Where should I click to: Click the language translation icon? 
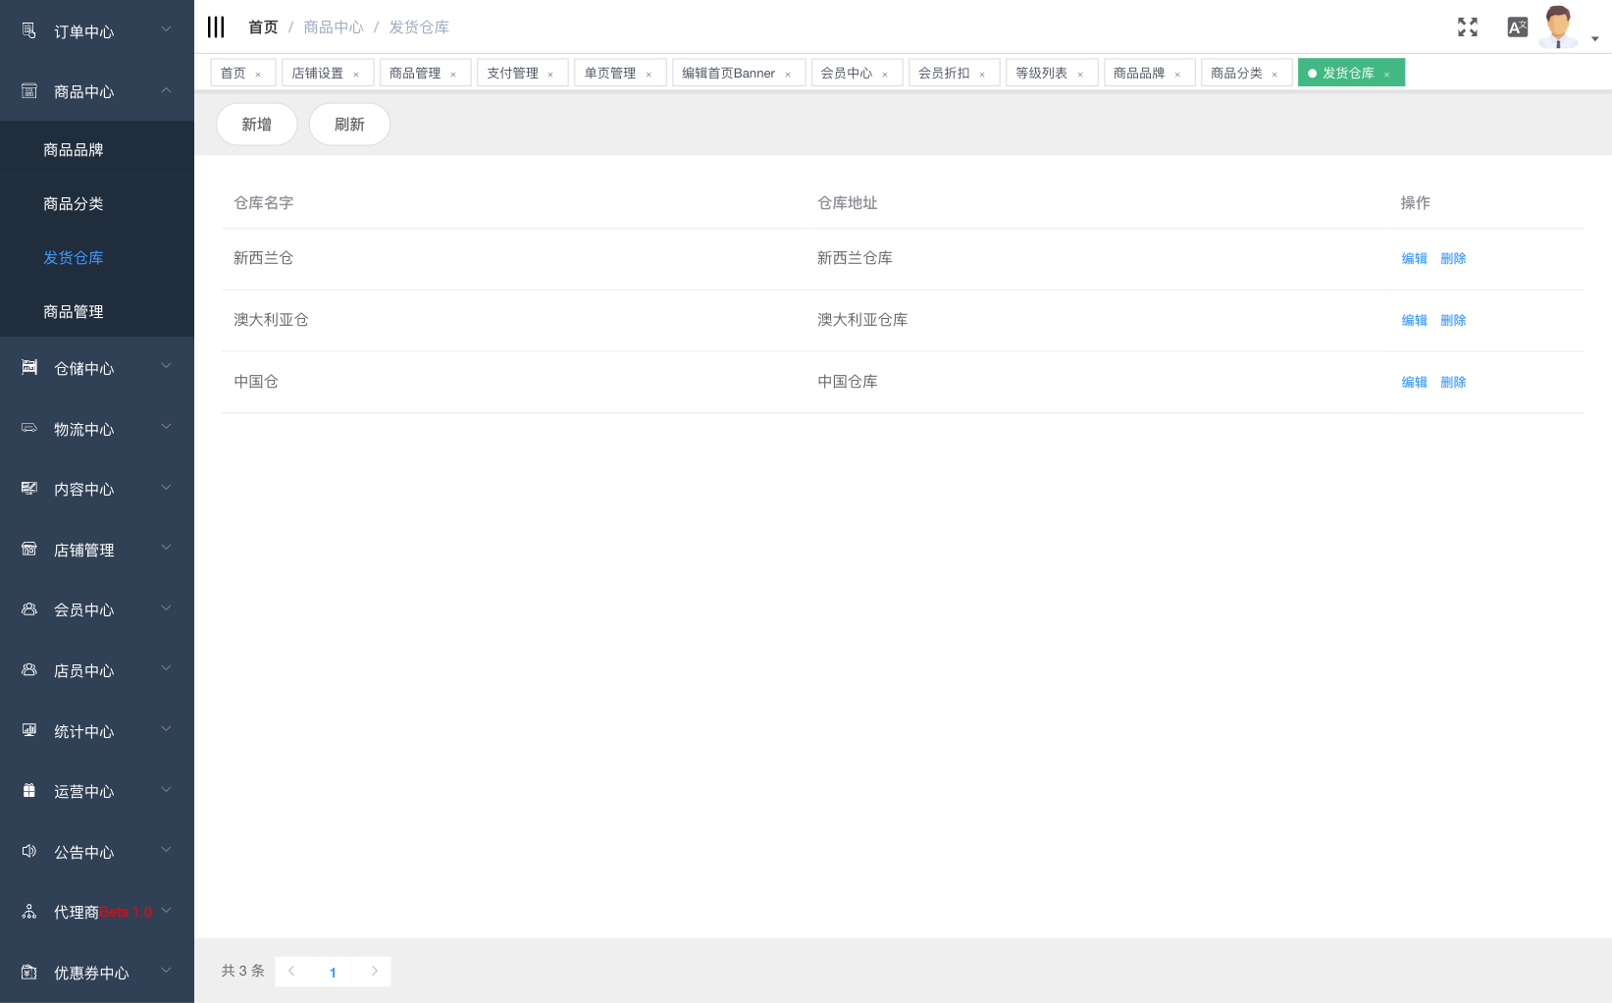click(x=1517, y=27)
